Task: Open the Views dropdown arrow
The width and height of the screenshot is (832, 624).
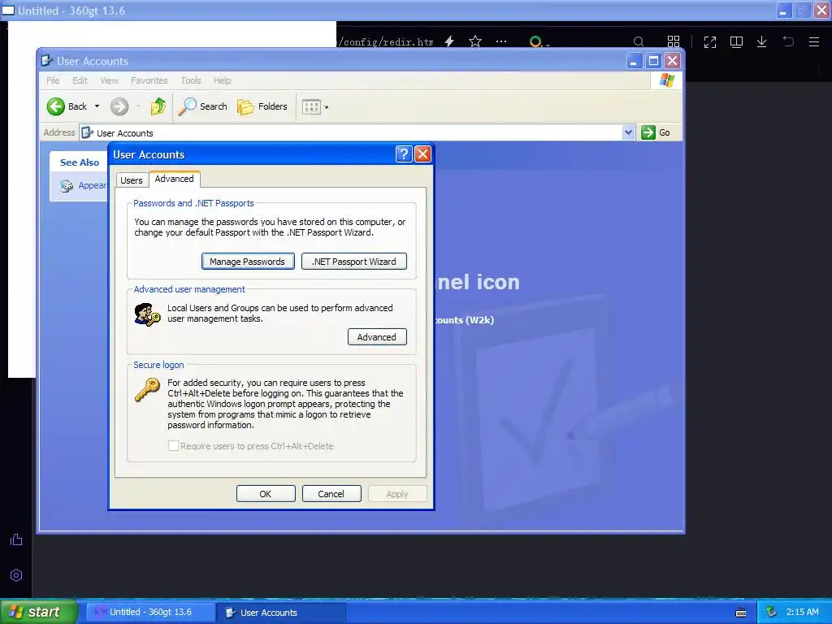Action: click(327, 107)
